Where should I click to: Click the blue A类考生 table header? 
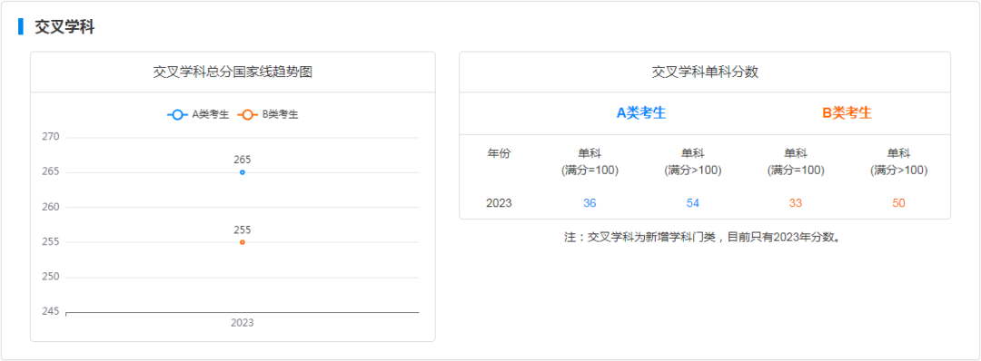[641, 113]
